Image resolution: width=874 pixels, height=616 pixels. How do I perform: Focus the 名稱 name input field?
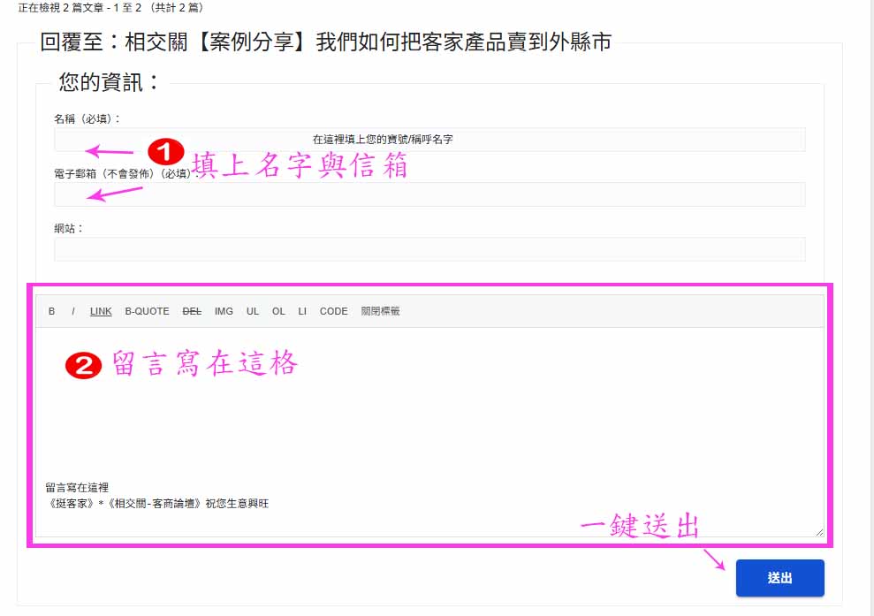[429, 140]
